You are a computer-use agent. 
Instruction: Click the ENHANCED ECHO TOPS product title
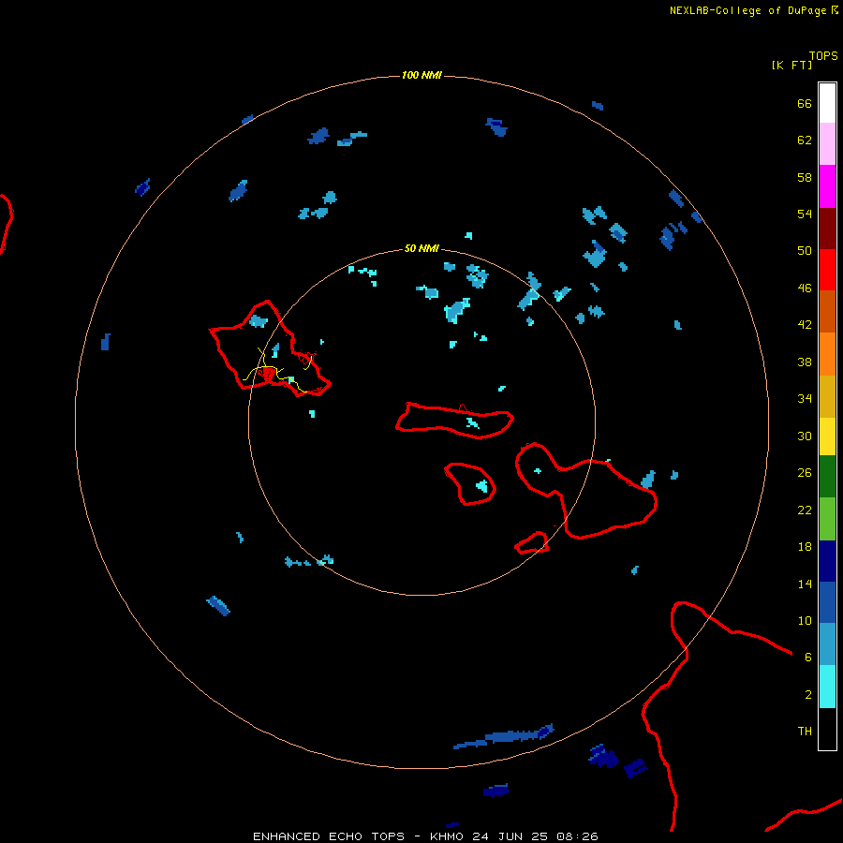pyautogui.click(x=329, y=836)
